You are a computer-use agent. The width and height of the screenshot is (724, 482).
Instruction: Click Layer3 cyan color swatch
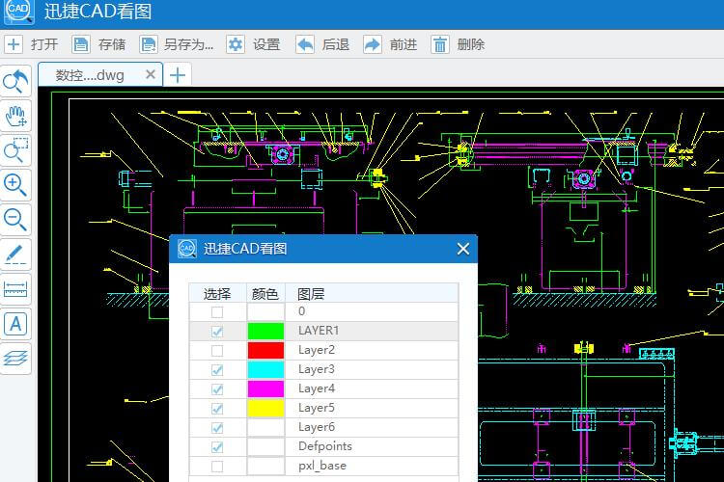point(266,370)
